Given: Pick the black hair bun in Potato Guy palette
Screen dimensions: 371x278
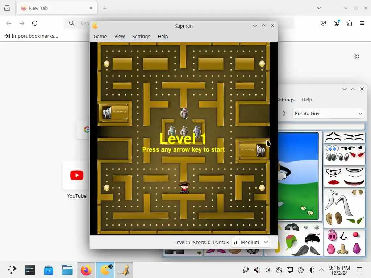Looking at the screenshot, I should click(312, 238).
